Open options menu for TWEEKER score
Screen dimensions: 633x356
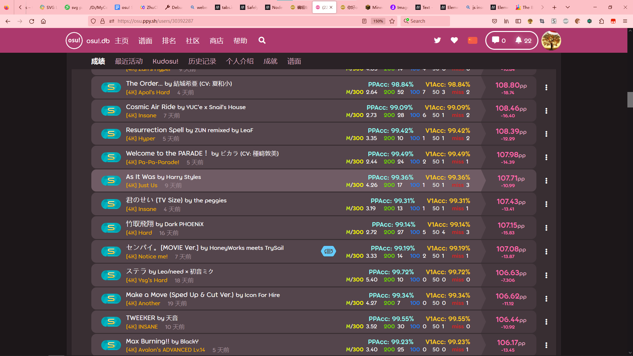pos(546,322)
